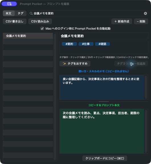Clear the search field with the X icon
Screen dimensions: 151x164
145,13
